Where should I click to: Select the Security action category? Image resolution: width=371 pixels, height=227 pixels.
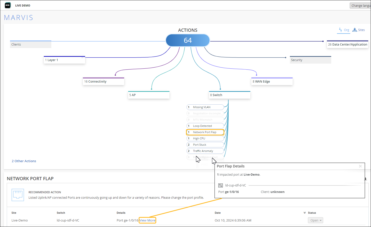click(310, 60)
